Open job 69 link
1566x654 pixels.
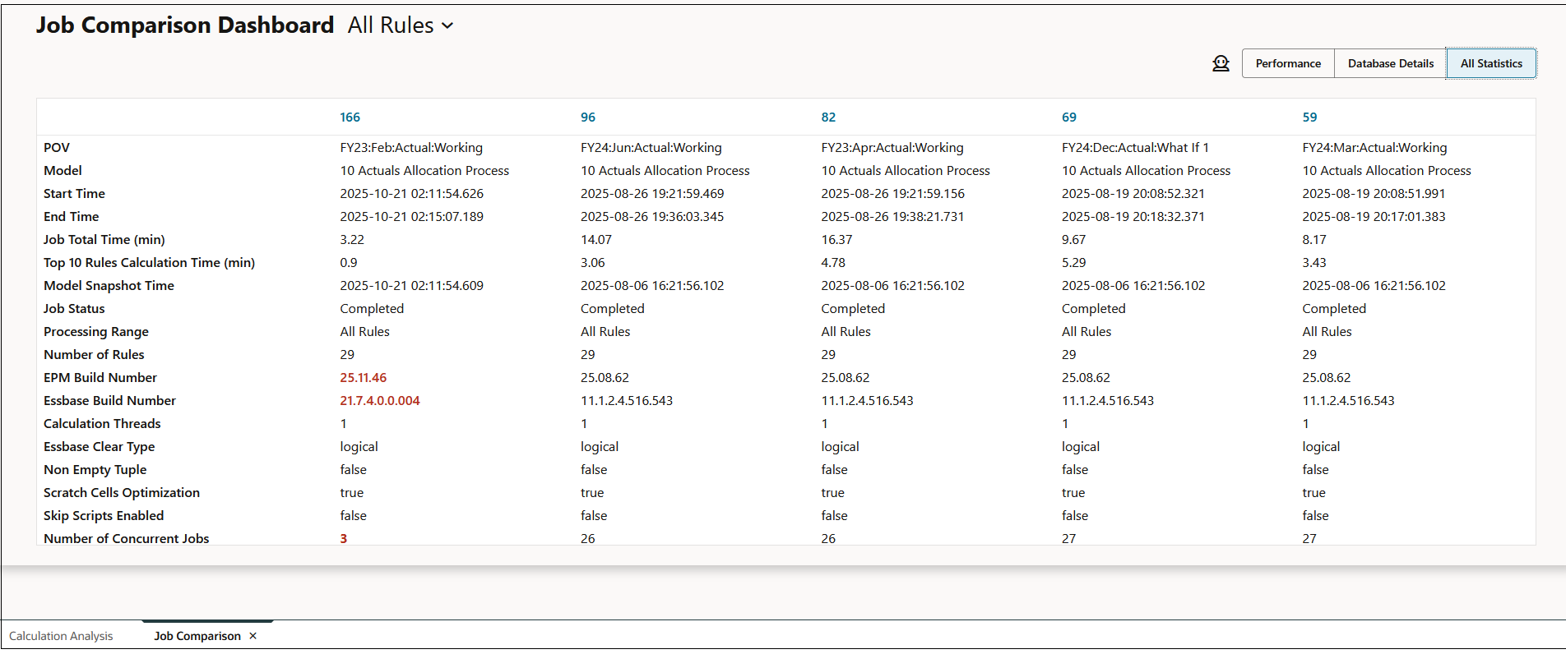tap(1069, 117)
